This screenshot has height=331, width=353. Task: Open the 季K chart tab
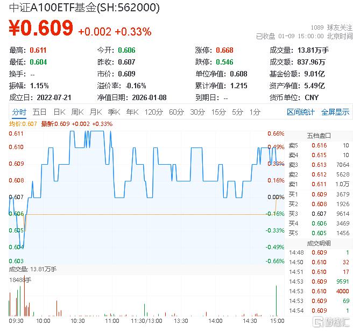[114, 112]
